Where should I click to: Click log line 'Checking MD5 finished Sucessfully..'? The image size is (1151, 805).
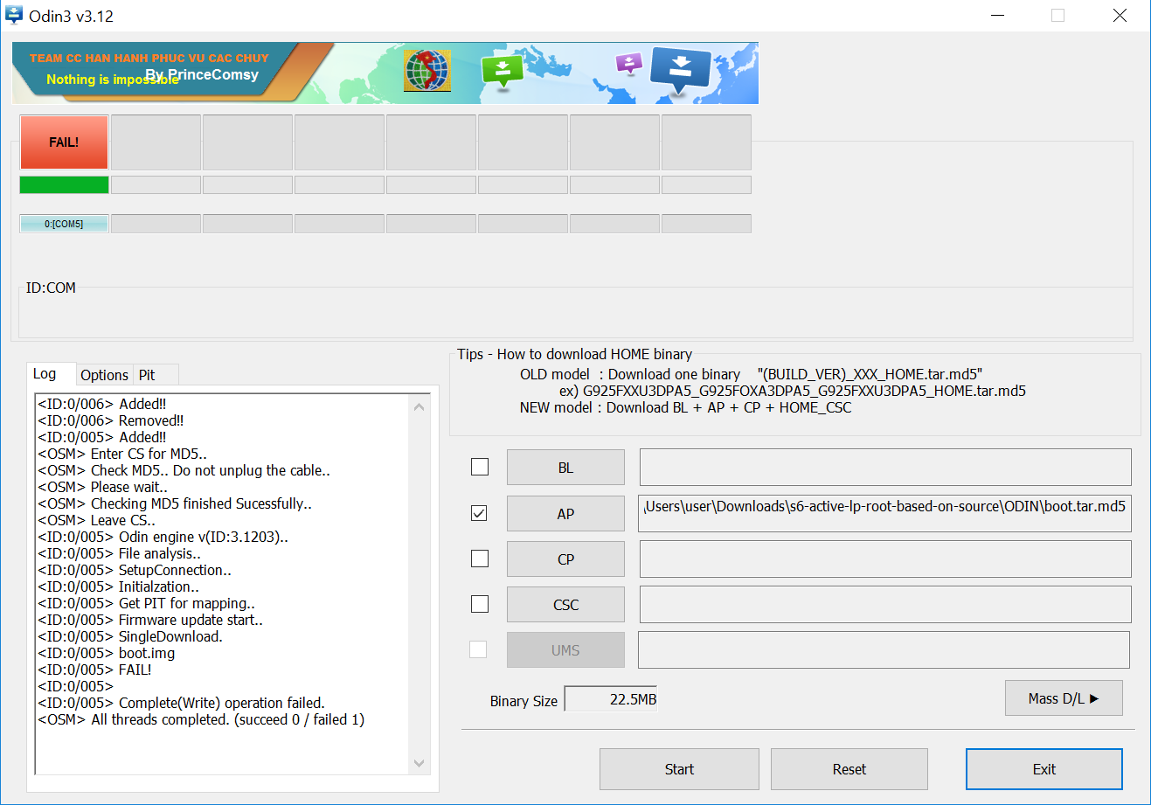click(175, 503)
